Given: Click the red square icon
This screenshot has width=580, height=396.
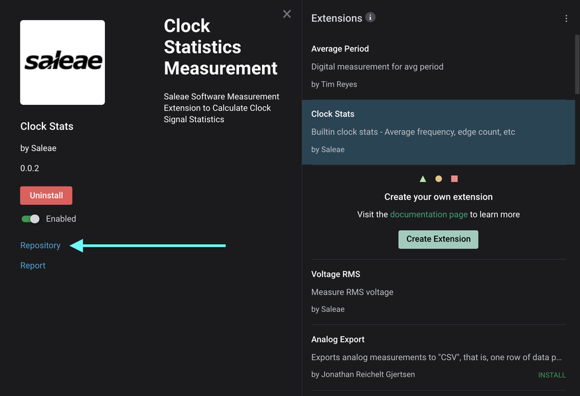Looking at the screenshot, I should coord(455,179).
